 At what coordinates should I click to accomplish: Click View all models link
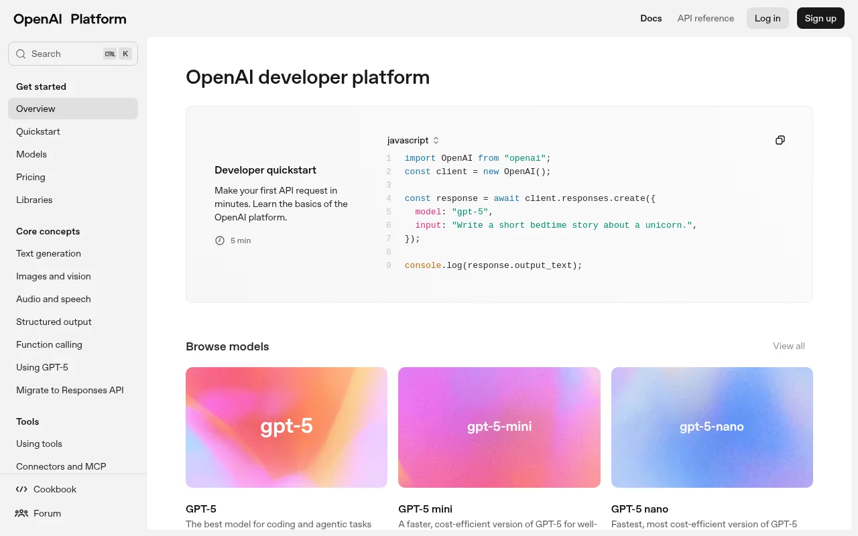pyautogui.click(x=788, y=346)
